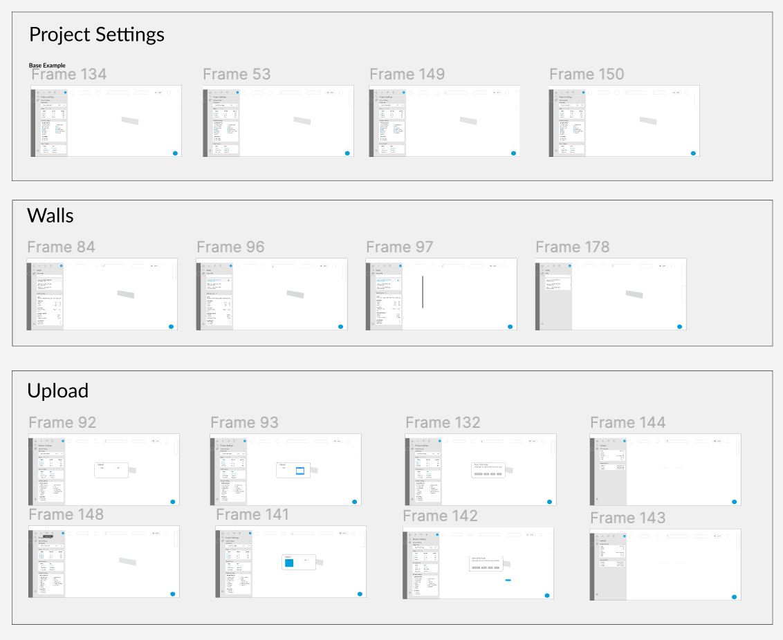783x640 pixels.
Task: Click the small blue button in Frame 142
Action: [x=508, y=580]
